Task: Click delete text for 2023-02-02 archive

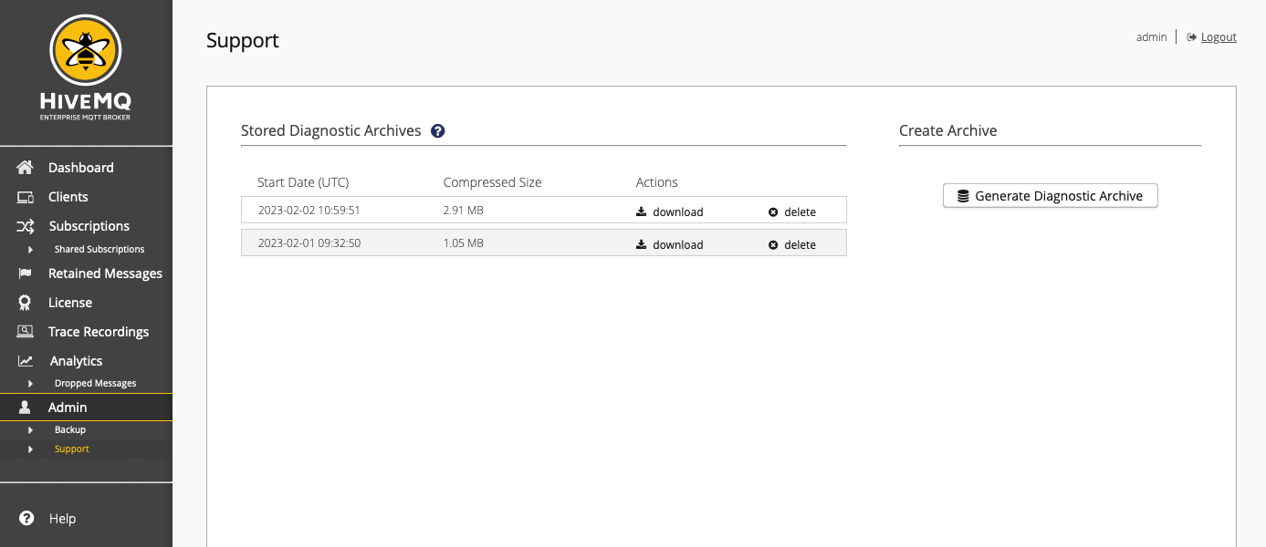Action: click(800, 212)
